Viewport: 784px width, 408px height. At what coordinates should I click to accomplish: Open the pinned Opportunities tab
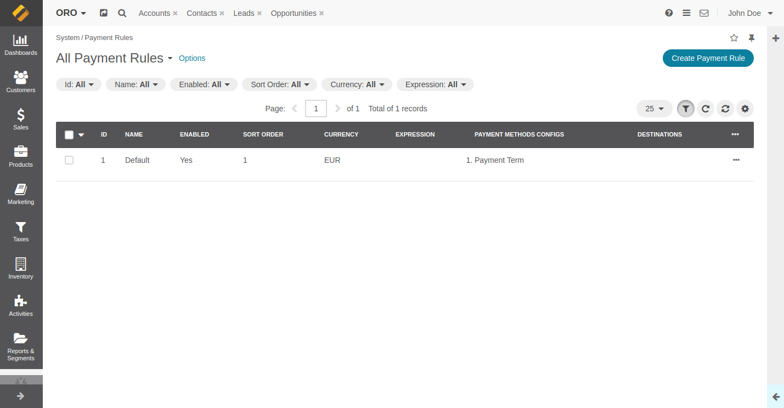[x=294, y=13]
